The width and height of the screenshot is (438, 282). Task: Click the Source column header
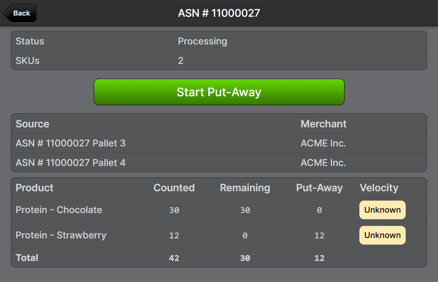(32, 124)
